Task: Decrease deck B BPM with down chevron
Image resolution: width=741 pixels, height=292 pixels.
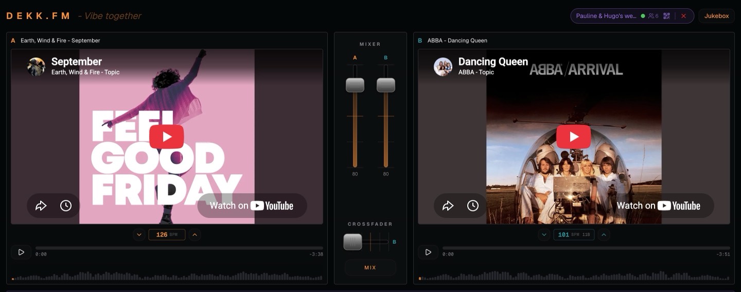Action: pos(544,235)
